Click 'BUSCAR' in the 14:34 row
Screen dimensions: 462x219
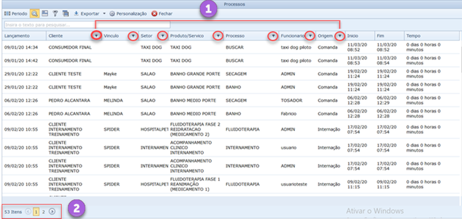[x=234, y=47]
